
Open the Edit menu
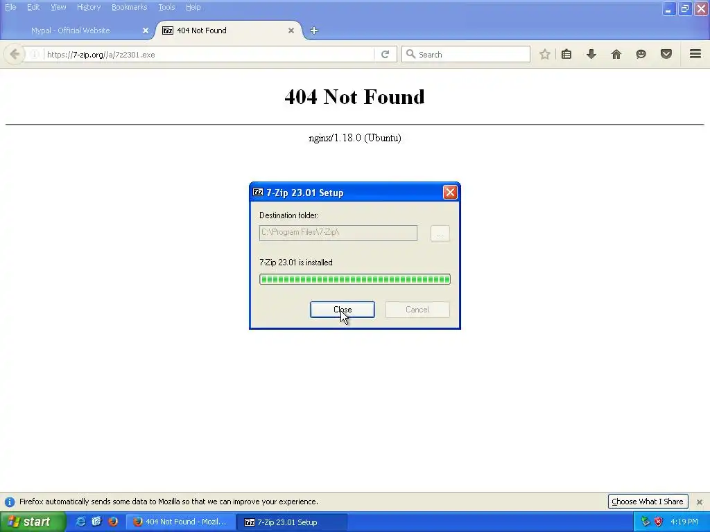point(33,7)
